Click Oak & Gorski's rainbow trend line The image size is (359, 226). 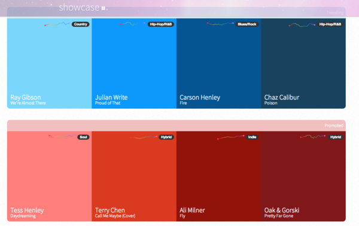[312, 136]
